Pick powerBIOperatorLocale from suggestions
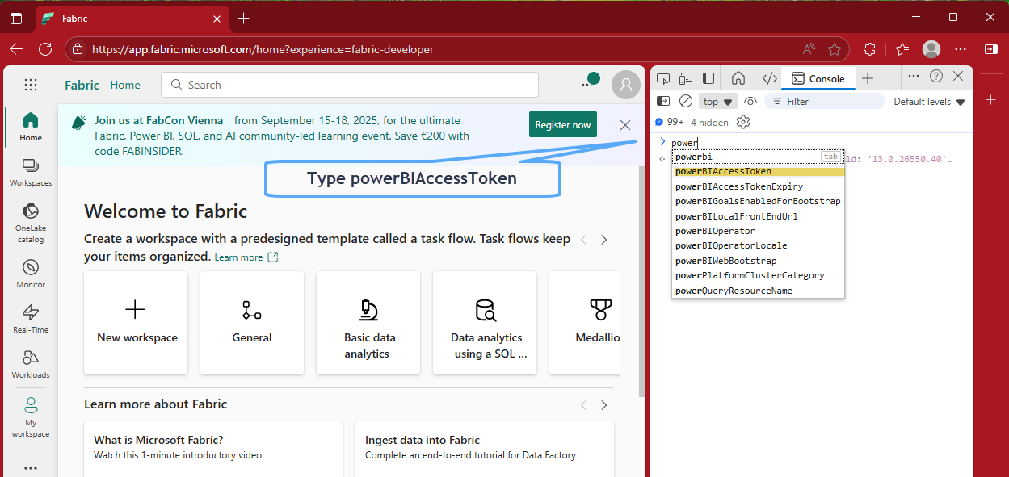The width and height of the screenshot is (1009, 477). tap(759, 245)
